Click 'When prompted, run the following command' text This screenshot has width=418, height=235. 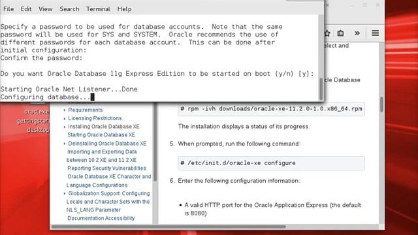pyautogui.click(x=239, y=144)
